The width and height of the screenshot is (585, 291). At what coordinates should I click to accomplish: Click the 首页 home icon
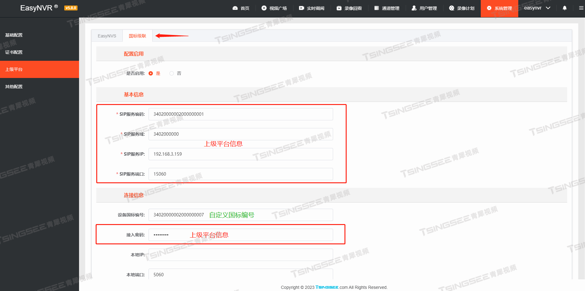[235, 8]
